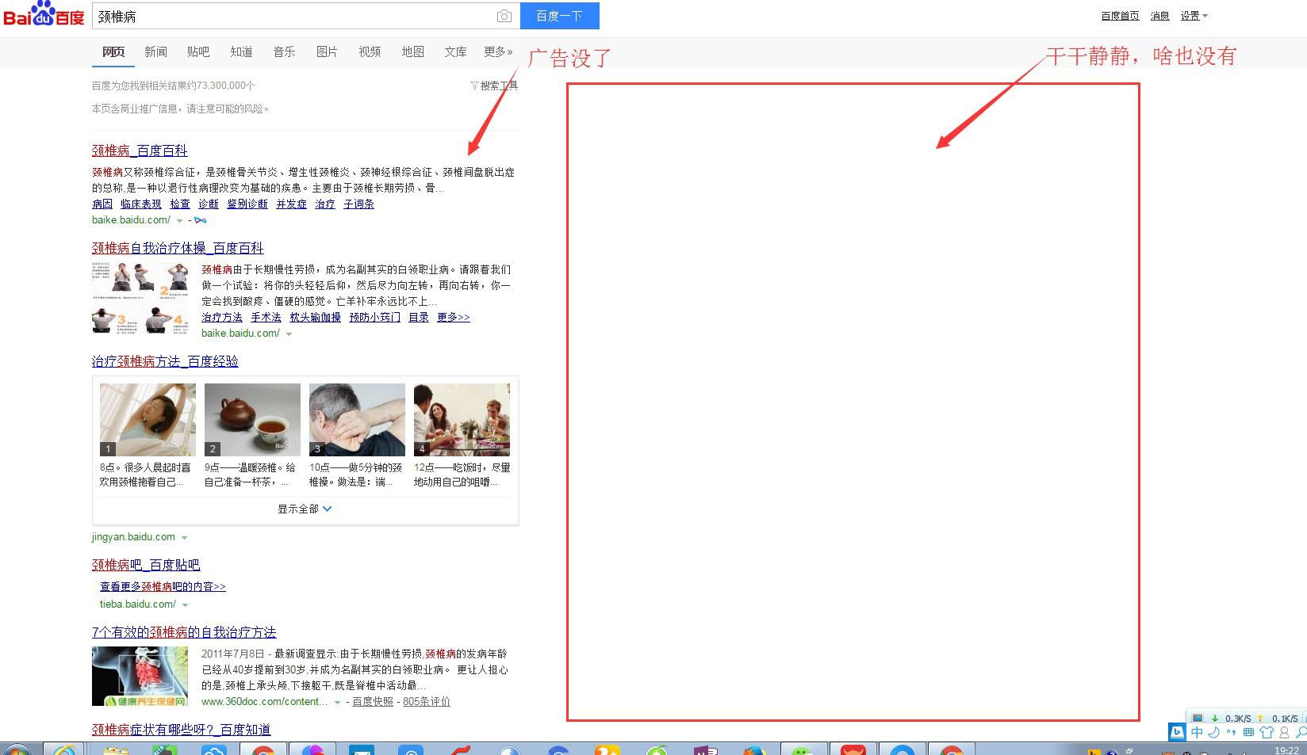Open 颈椎病症状有哪些呀?_百度知道 result
1307x755 pixels.
coord(182,730)
